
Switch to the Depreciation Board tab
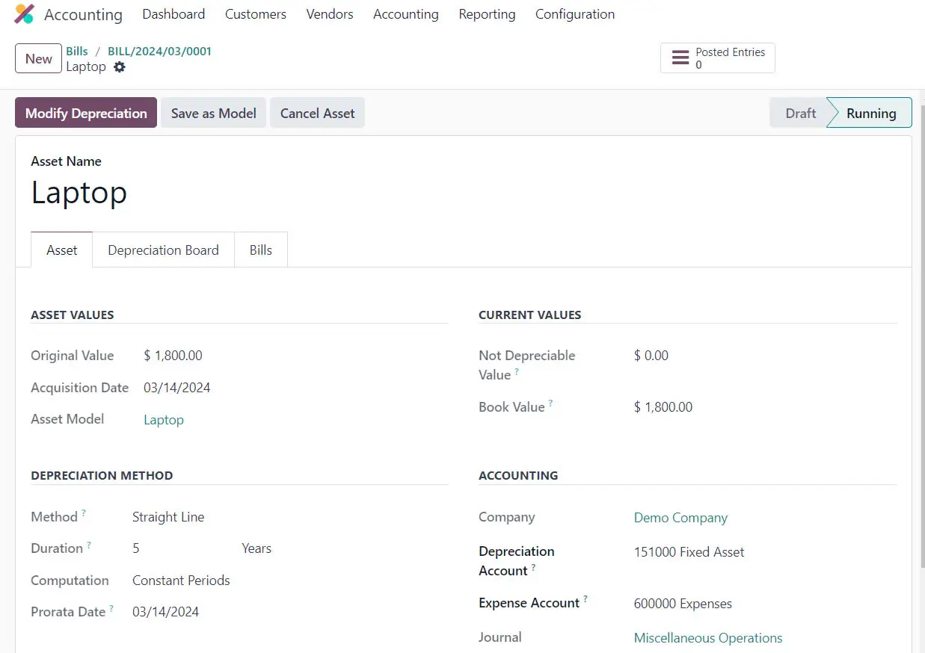[163, 250]
